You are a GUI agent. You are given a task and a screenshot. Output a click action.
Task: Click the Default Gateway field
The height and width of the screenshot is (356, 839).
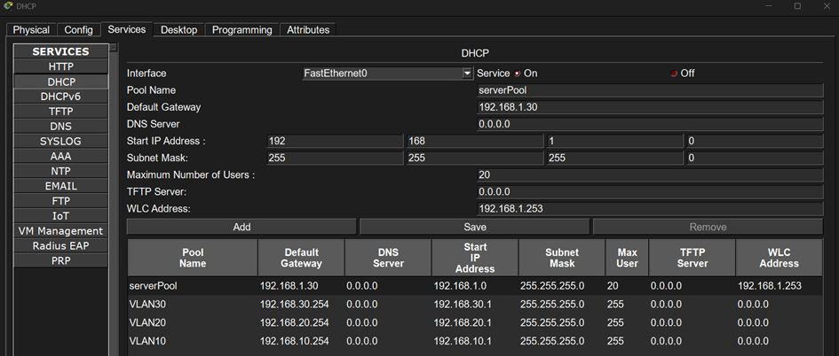pos(650,107)
